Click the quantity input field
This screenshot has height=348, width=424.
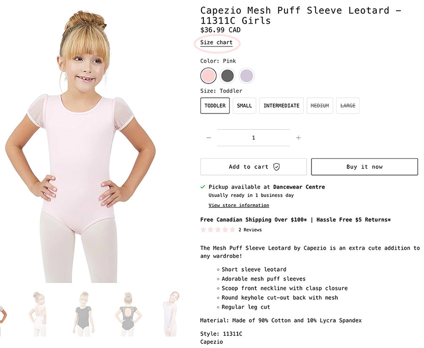[253, 138]
